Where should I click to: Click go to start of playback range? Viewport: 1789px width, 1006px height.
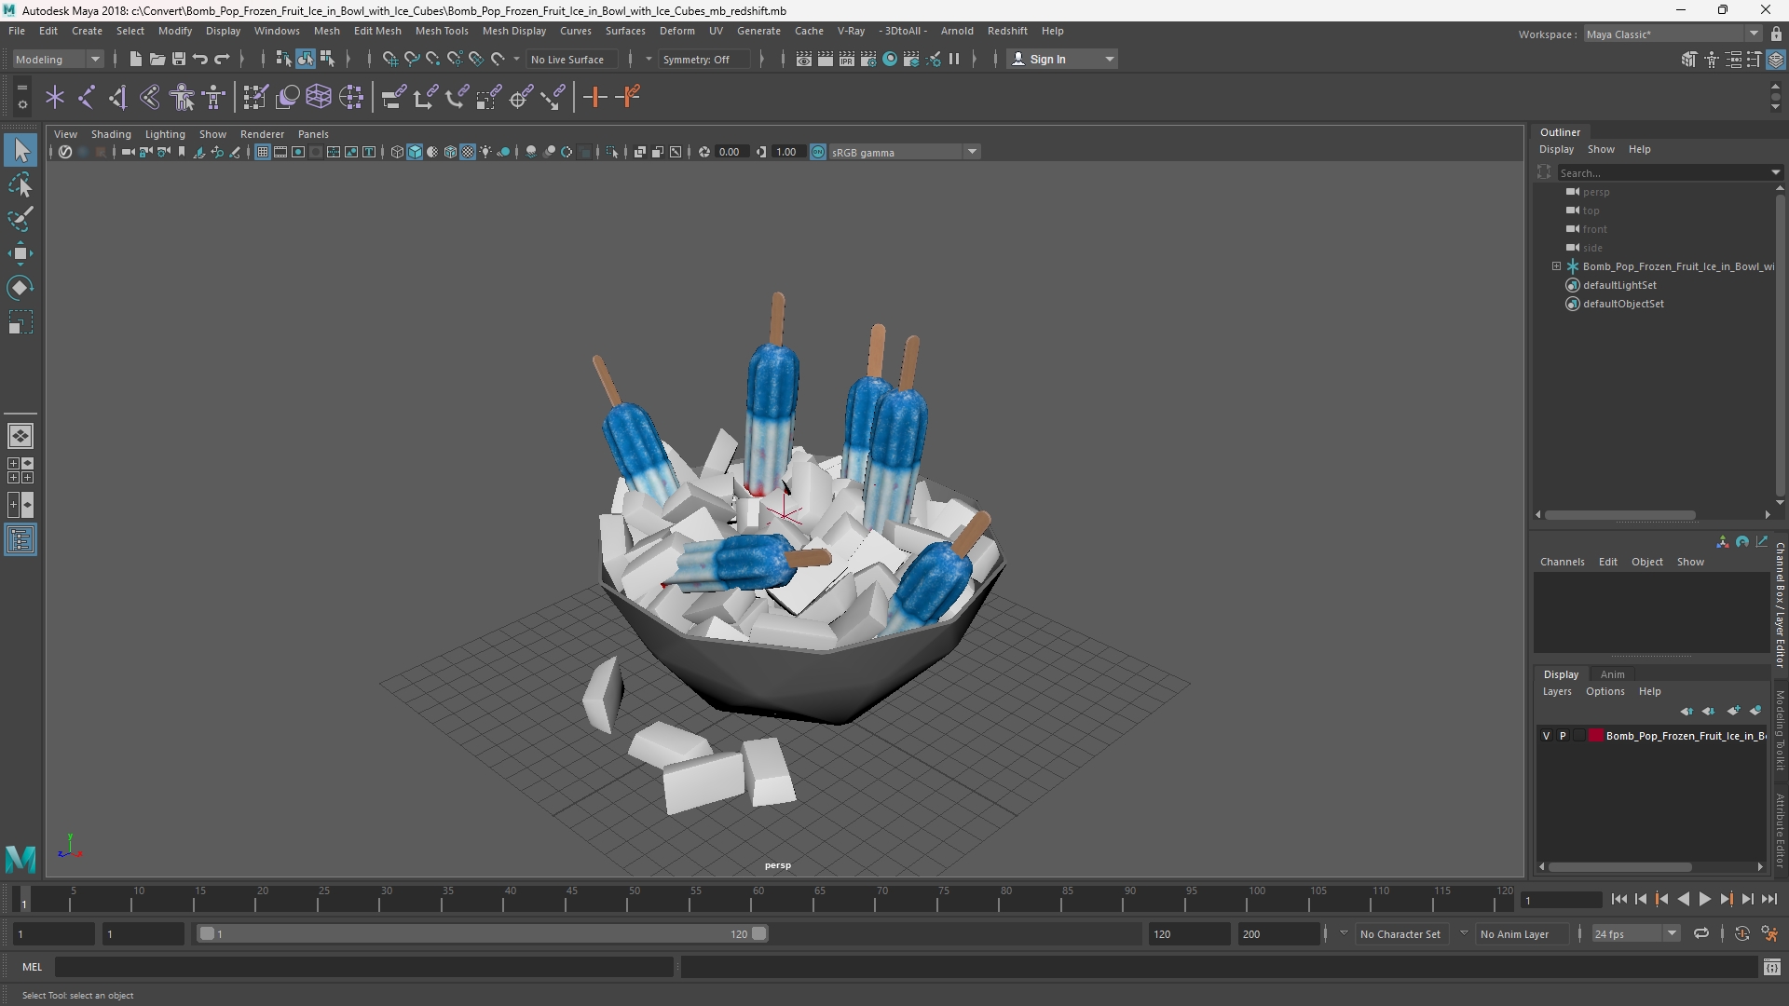1618,899
